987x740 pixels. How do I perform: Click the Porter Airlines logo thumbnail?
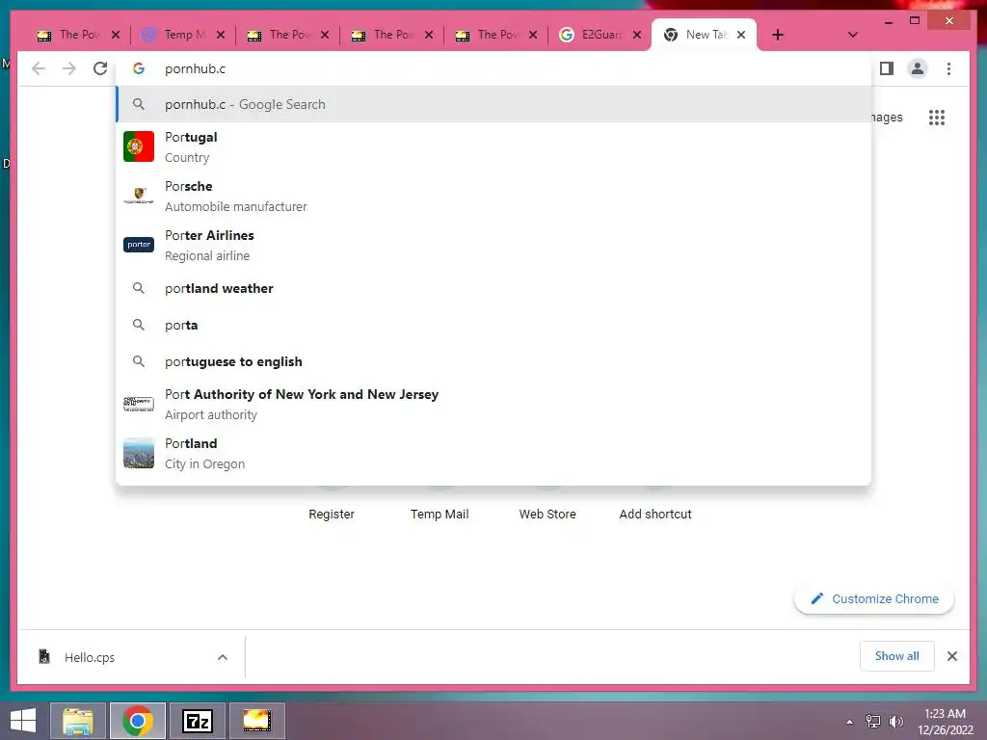[139, 245]
